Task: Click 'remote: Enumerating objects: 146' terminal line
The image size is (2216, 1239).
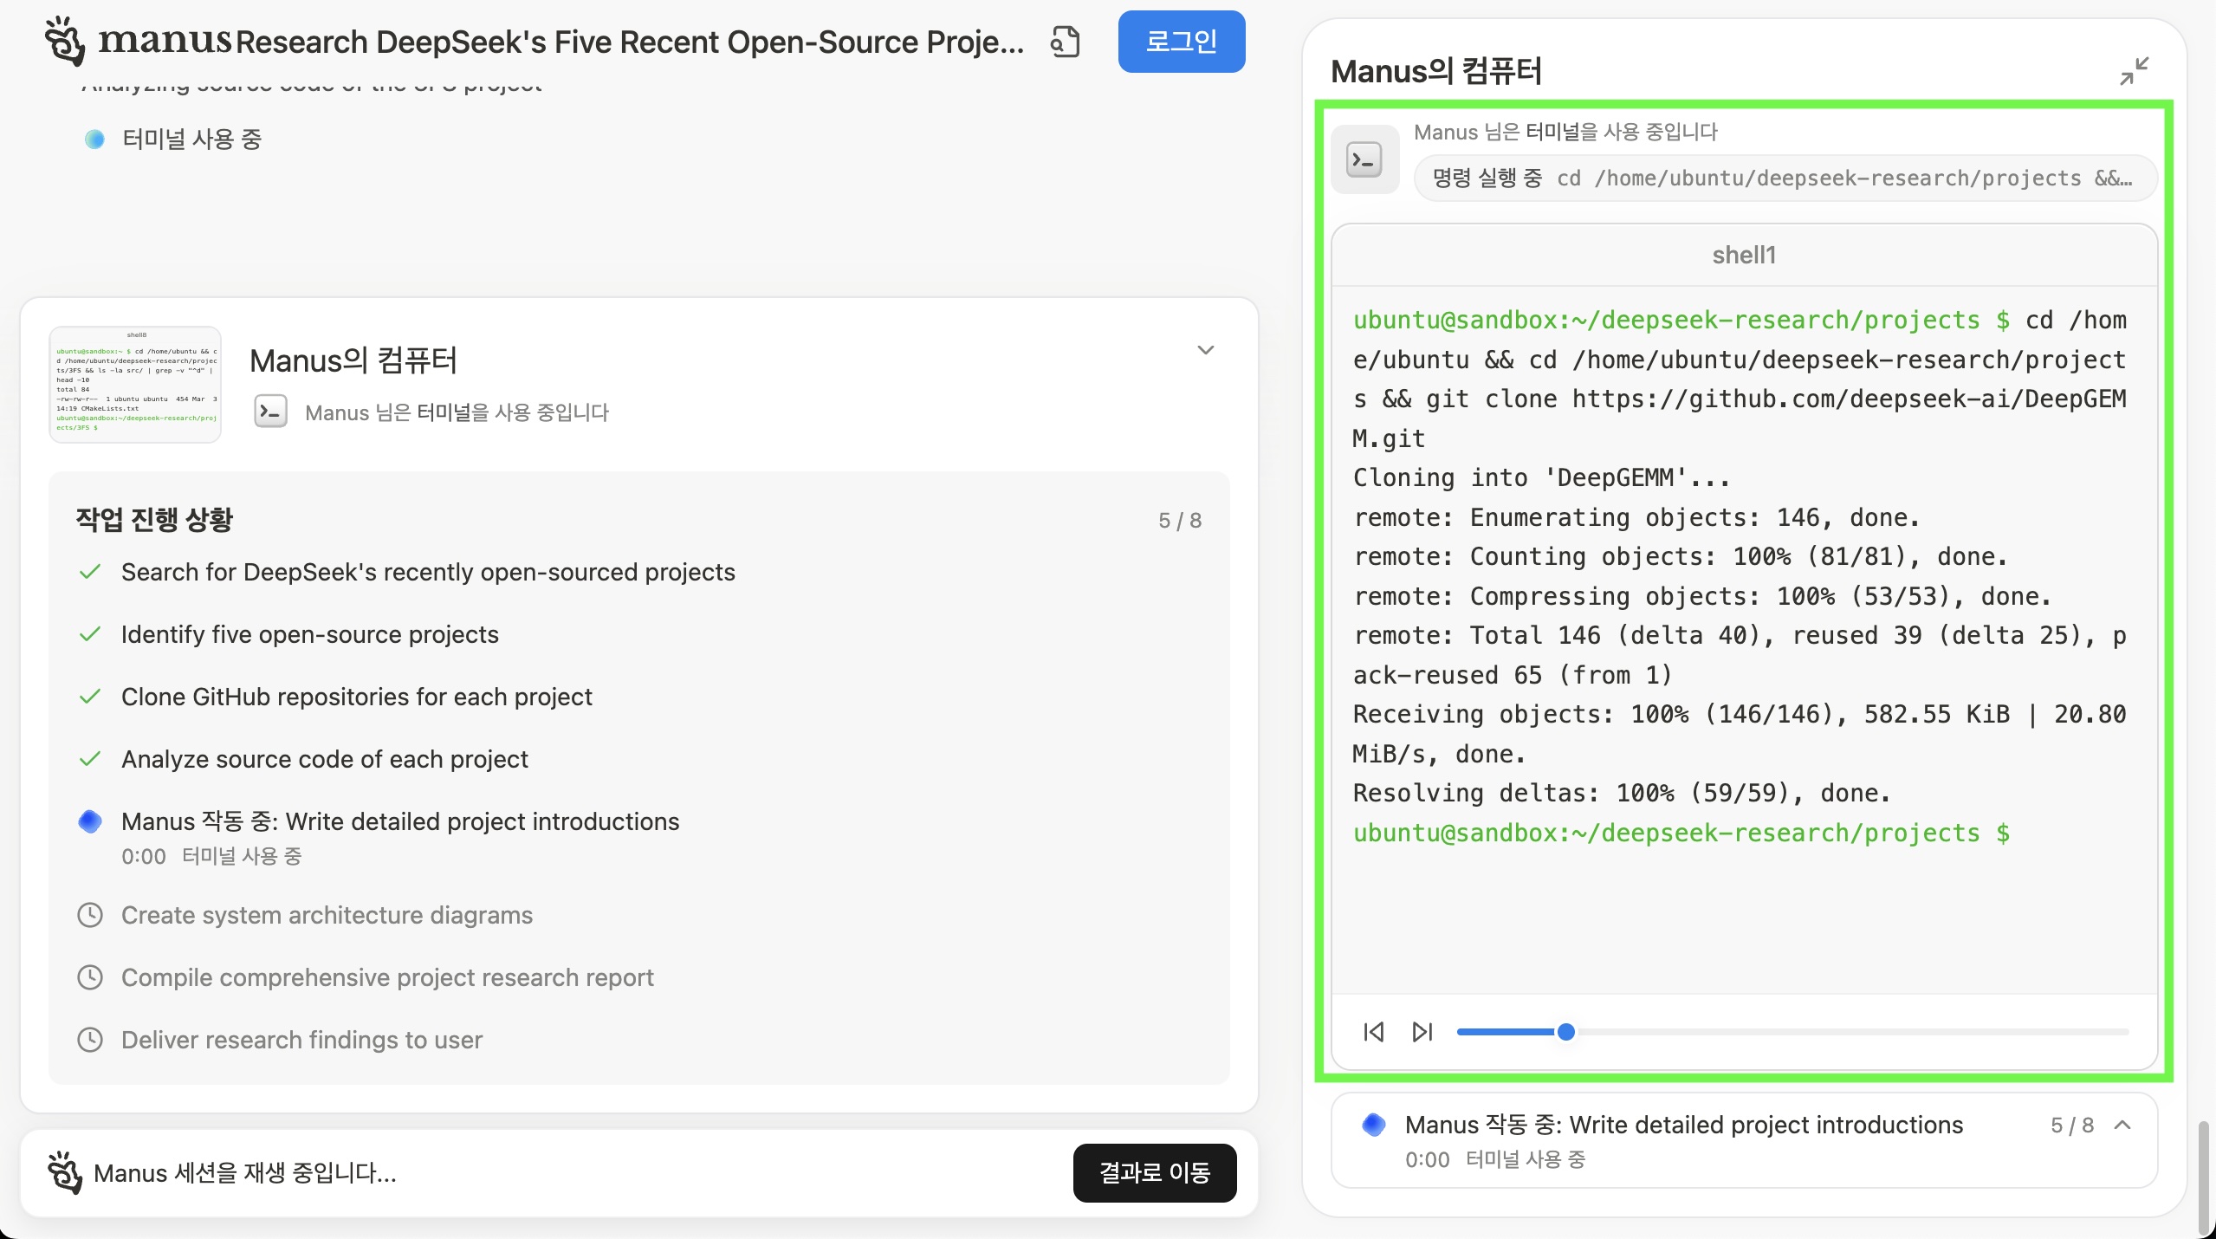Action: (1636, 518)
